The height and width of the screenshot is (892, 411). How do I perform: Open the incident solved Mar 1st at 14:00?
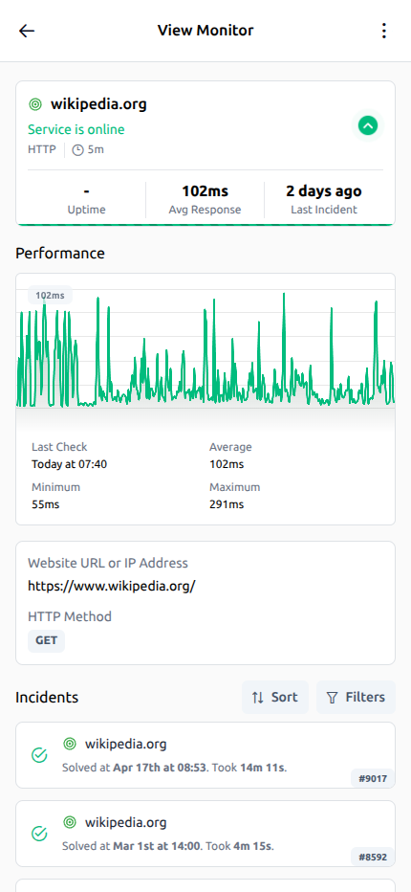point(205,834)
